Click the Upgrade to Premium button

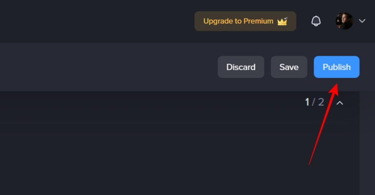coord(245,21)
